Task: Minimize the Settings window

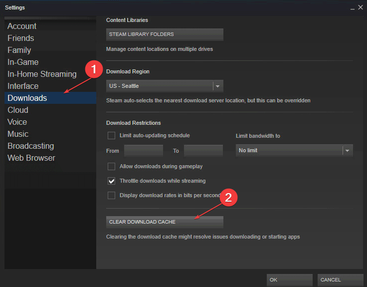Action: coord(352,8)
